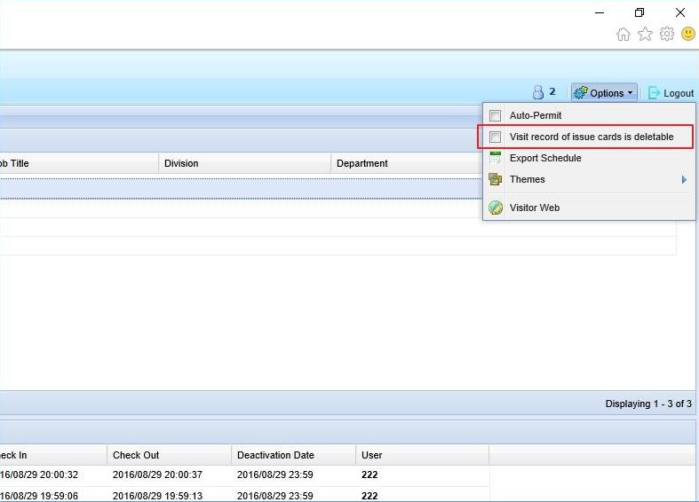Select check out time 2016/08/29 19:59:13

click(157, 496)
